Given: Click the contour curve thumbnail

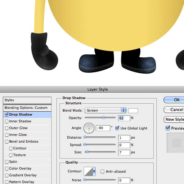Looking at the screenshot, I should click(x=89, y=171).
